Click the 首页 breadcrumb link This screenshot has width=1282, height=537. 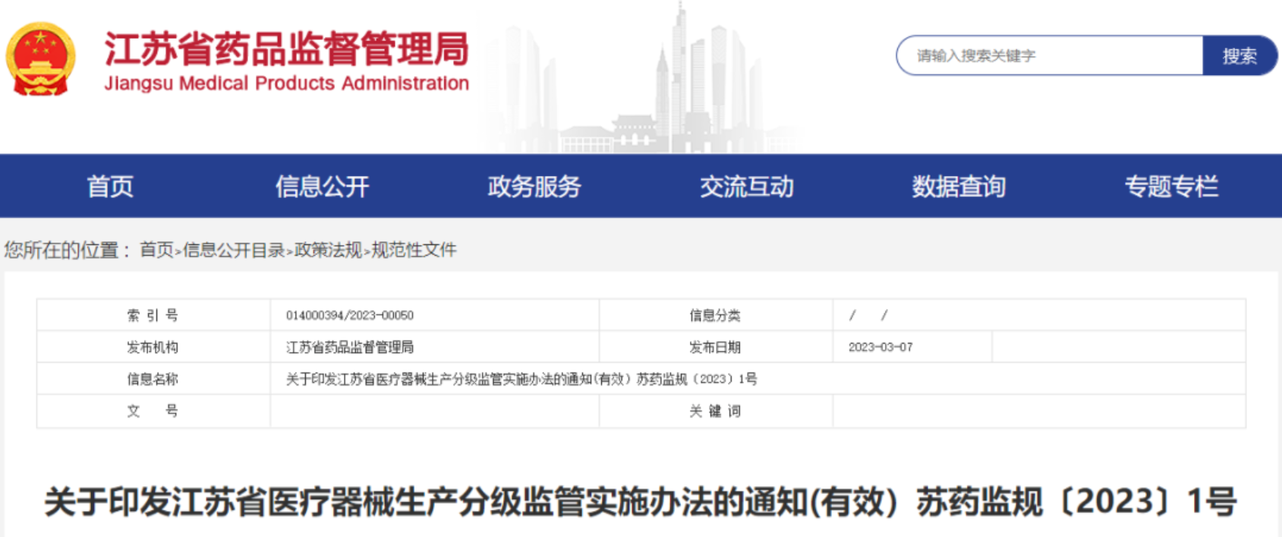(x=156, y=250)
